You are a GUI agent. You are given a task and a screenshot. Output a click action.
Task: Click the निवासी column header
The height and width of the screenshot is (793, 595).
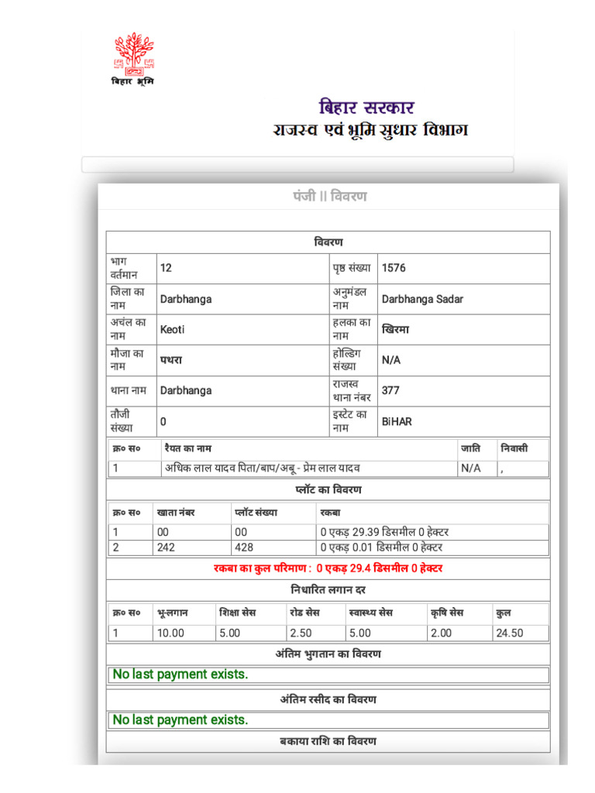click(x=514, y=448)
